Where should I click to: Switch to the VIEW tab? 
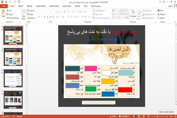point(86,6)
